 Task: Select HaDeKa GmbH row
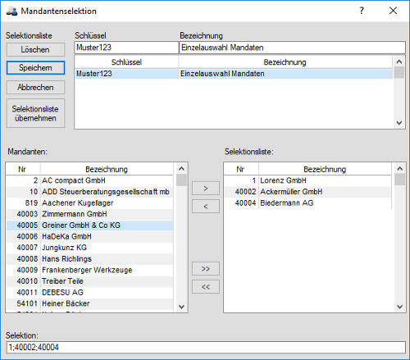(x=89, y=236)
